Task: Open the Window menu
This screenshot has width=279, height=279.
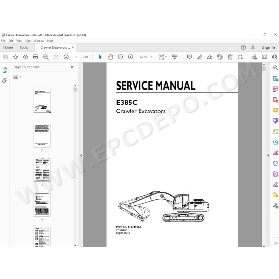Action: [x=39, y=41]
